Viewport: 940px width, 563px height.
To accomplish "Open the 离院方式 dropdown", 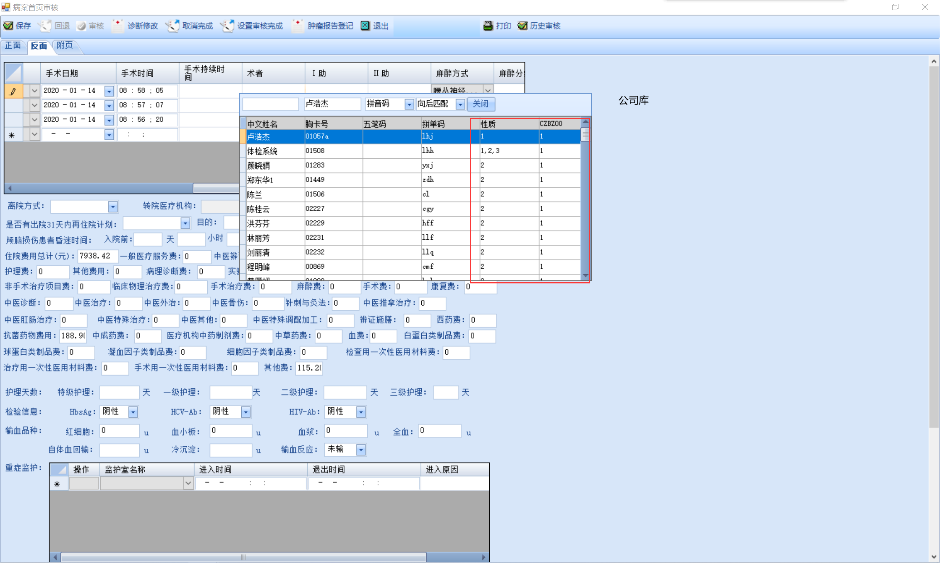I will [113, 207].
